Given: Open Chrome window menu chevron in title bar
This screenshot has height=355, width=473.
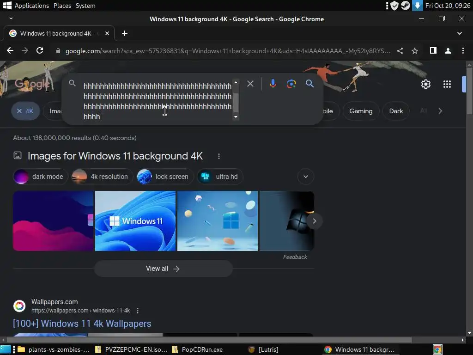Looking at the screenshot, I should tap(11, 18).
